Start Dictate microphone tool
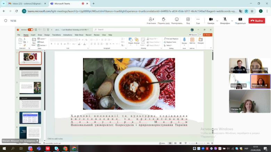The height and width of the screenshot is (152, 271). coord(184,41)
